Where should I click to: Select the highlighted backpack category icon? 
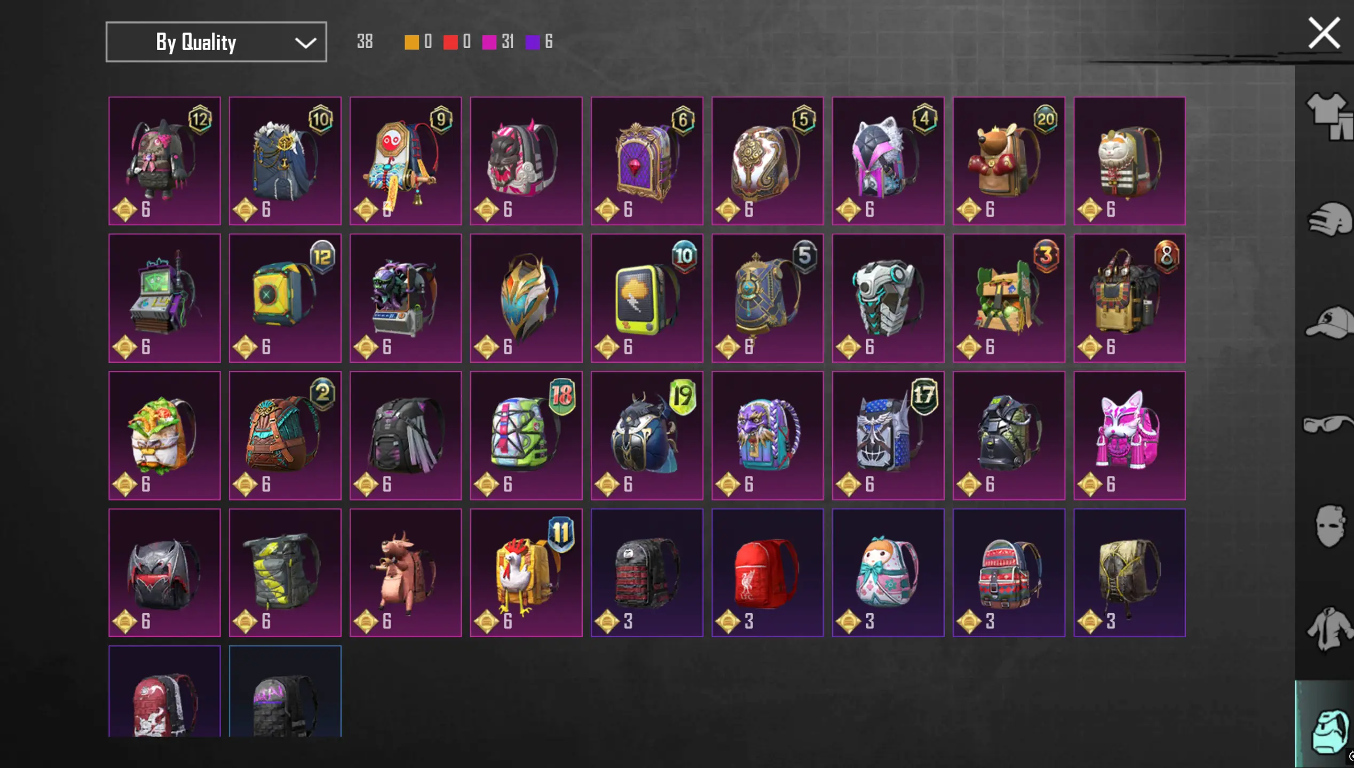coord(1329,731)
